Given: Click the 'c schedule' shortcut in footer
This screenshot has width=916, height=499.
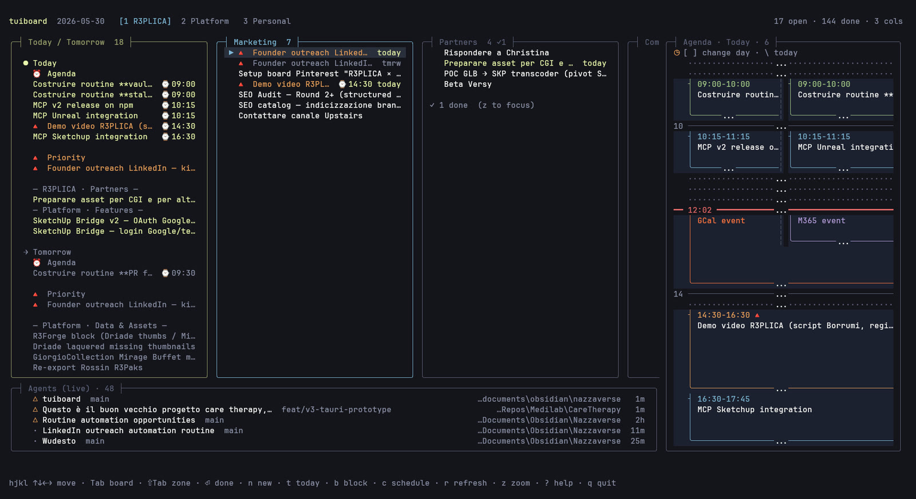Looking at the screenshot, I should [405, 483].
